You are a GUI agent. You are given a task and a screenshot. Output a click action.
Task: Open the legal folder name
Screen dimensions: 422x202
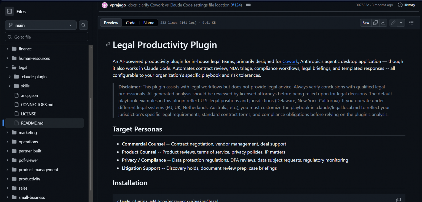point(23,67)
